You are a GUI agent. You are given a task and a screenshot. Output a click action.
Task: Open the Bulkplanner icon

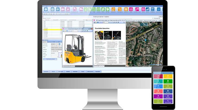pos(152,9)
